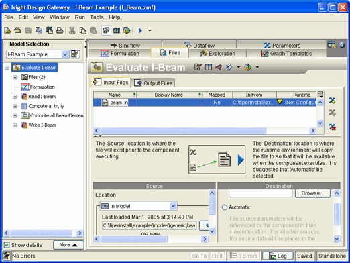Image resolution: width=350 pixels, height=263 pixels.
Task: Click the Print toolbar icon
Action: [x=60, y=30]
